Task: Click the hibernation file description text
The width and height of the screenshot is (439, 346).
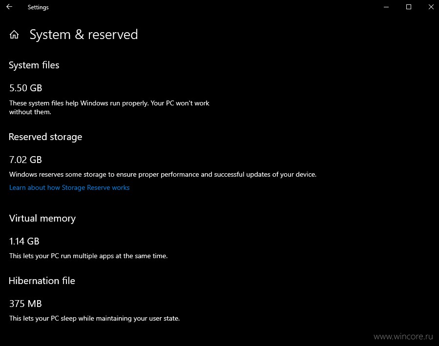Action: pyautogui.click(x=94, y=319)
